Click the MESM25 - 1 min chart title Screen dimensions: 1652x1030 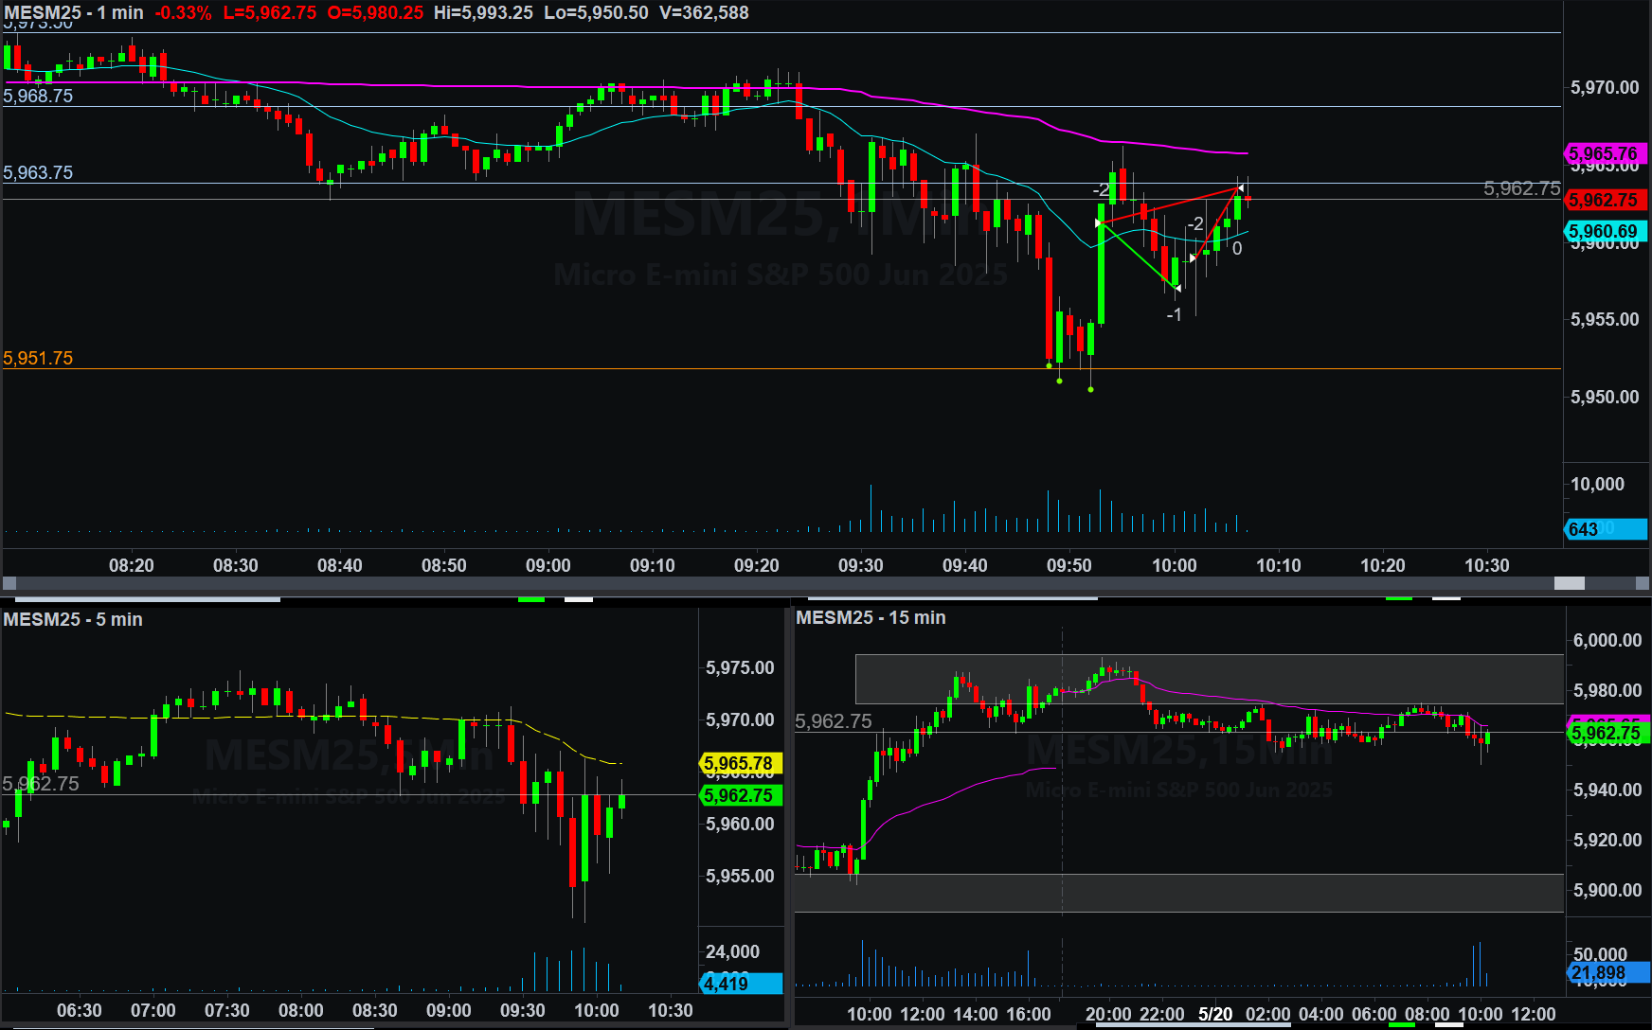click(74, 13)
